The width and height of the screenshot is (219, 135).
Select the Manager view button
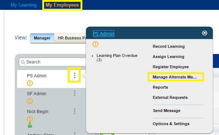42,38
